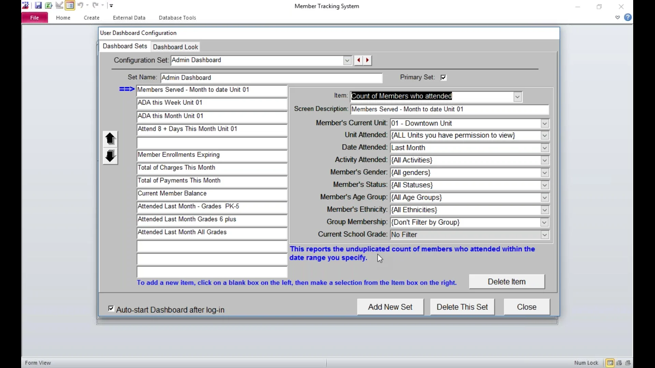The width and height of the screenshot is (655, 368).
Task: Open the Date Attended dropdown
Action: pyautogui.click(x=544, y=148)
